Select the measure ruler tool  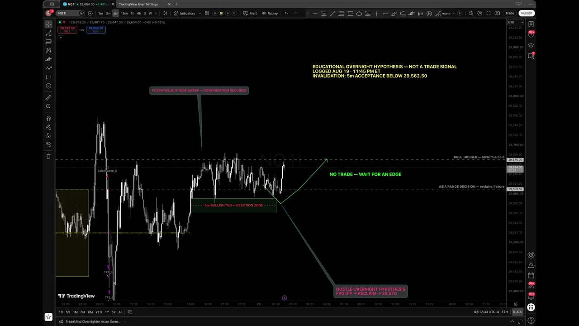pyautogui.click(x=48, y=97)
